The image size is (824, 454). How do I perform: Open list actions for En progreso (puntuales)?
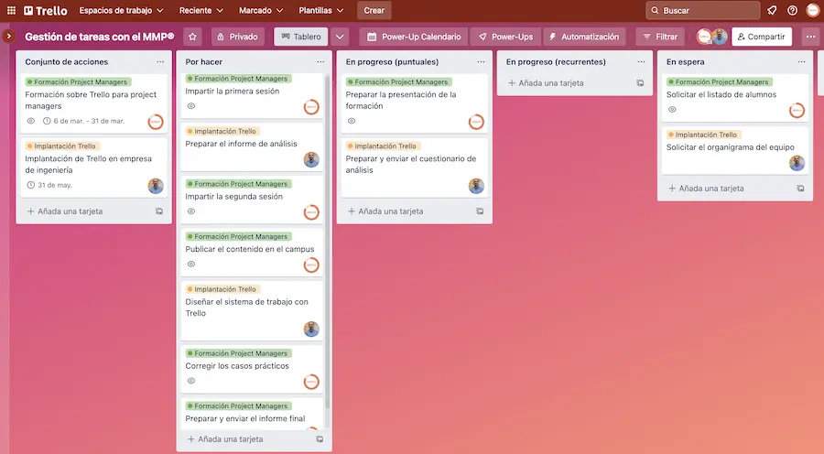click(x=481, y=62)
